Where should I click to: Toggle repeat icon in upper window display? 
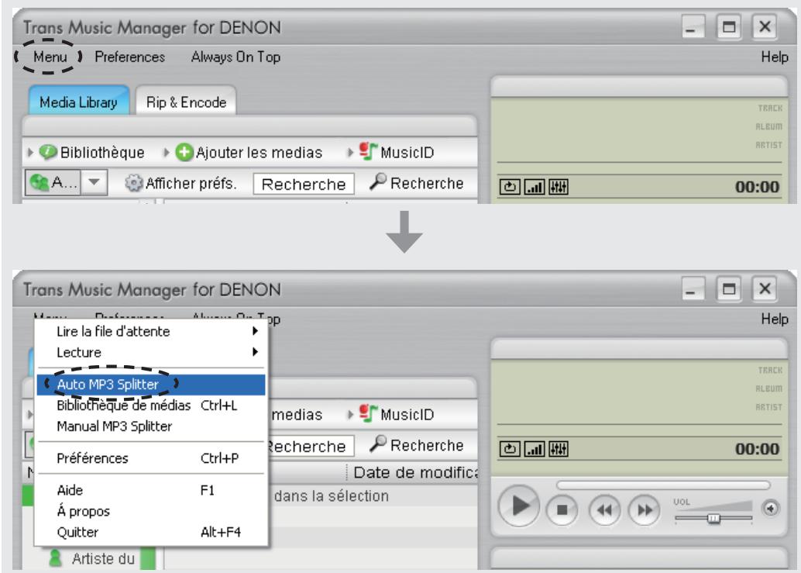click(x=510, y=187)
